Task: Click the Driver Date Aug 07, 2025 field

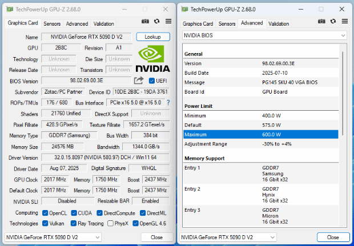Action: [64, 168]
